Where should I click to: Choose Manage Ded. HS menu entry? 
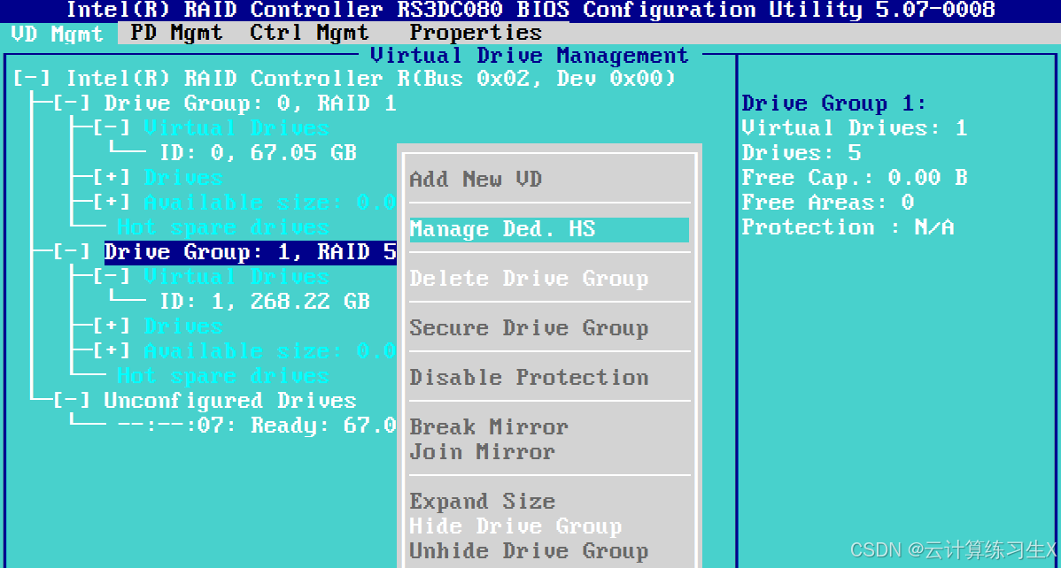point(549,230)
